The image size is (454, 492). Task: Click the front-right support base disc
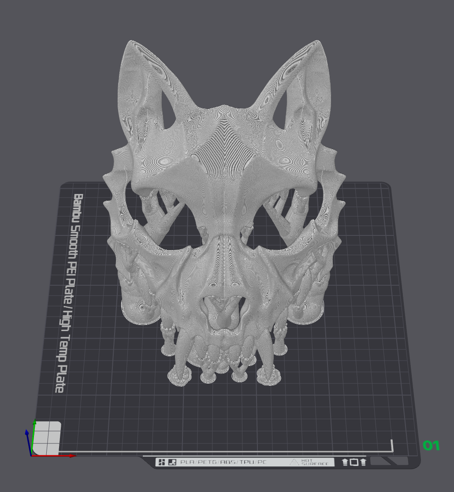pos(269,376)
